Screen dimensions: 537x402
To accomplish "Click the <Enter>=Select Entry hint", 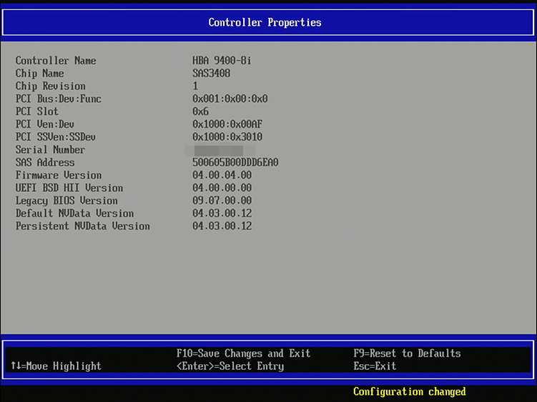I will (230, 366).
